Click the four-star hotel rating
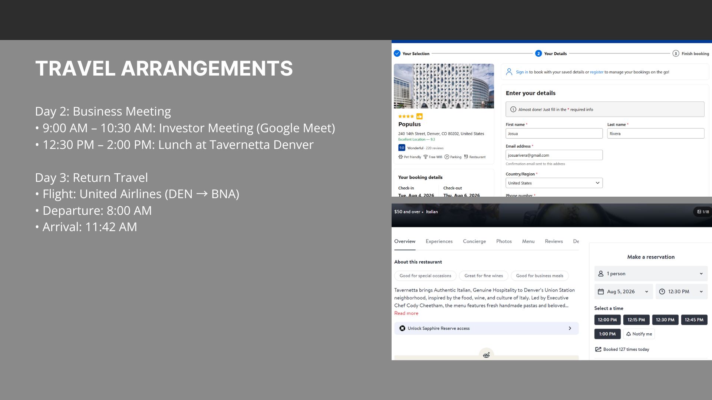Screen dimensions: 712x400 click(x=406, y=116)
